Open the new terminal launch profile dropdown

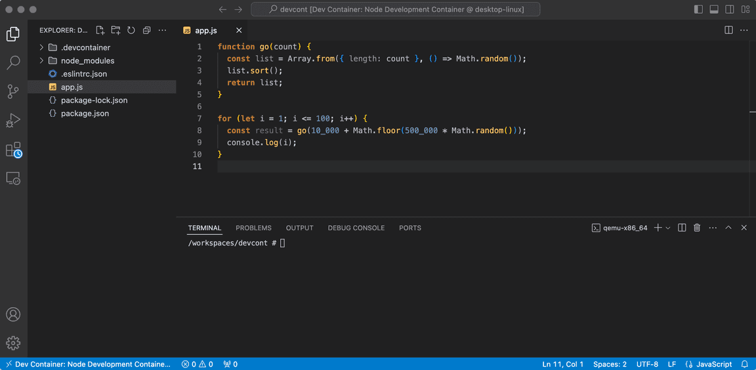[668, 228]
